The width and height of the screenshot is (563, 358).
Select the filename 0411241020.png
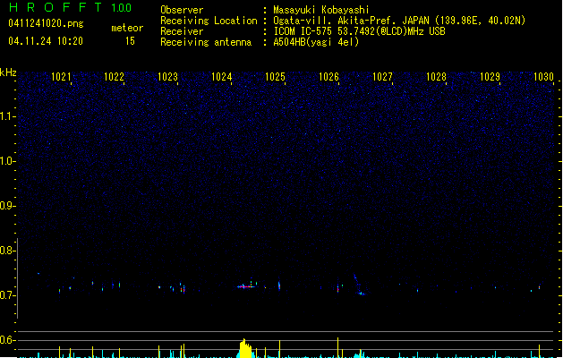[x=46, y=23]
